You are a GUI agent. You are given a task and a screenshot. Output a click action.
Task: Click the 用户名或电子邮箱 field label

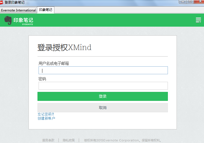pyautogui.click(x=54, y=63)
